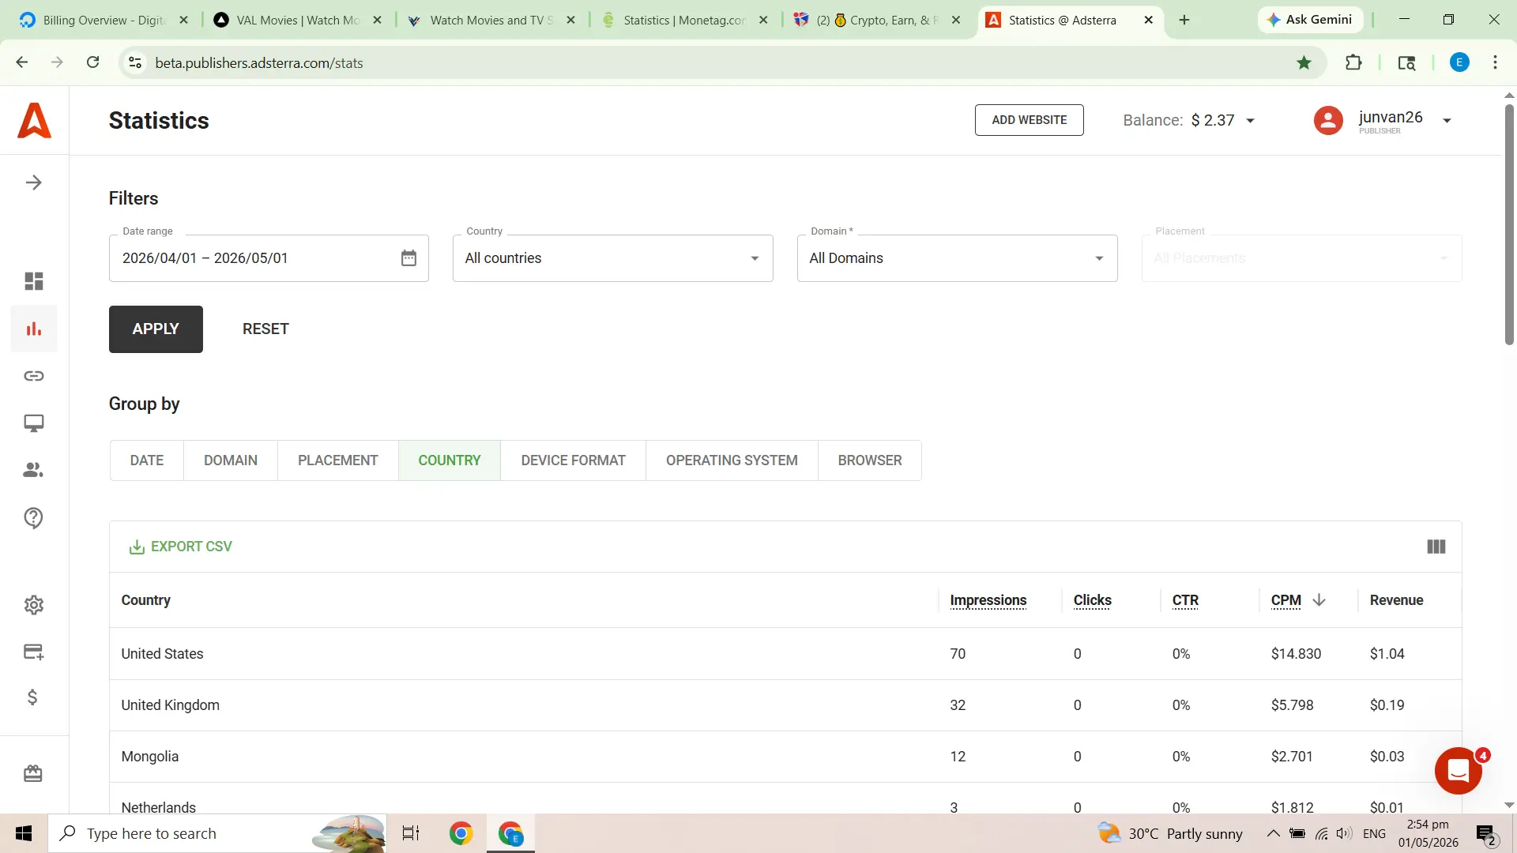Sort by the Impressions column header
This screenshot has width=1517, height=853.
click(x=988, y=600)
